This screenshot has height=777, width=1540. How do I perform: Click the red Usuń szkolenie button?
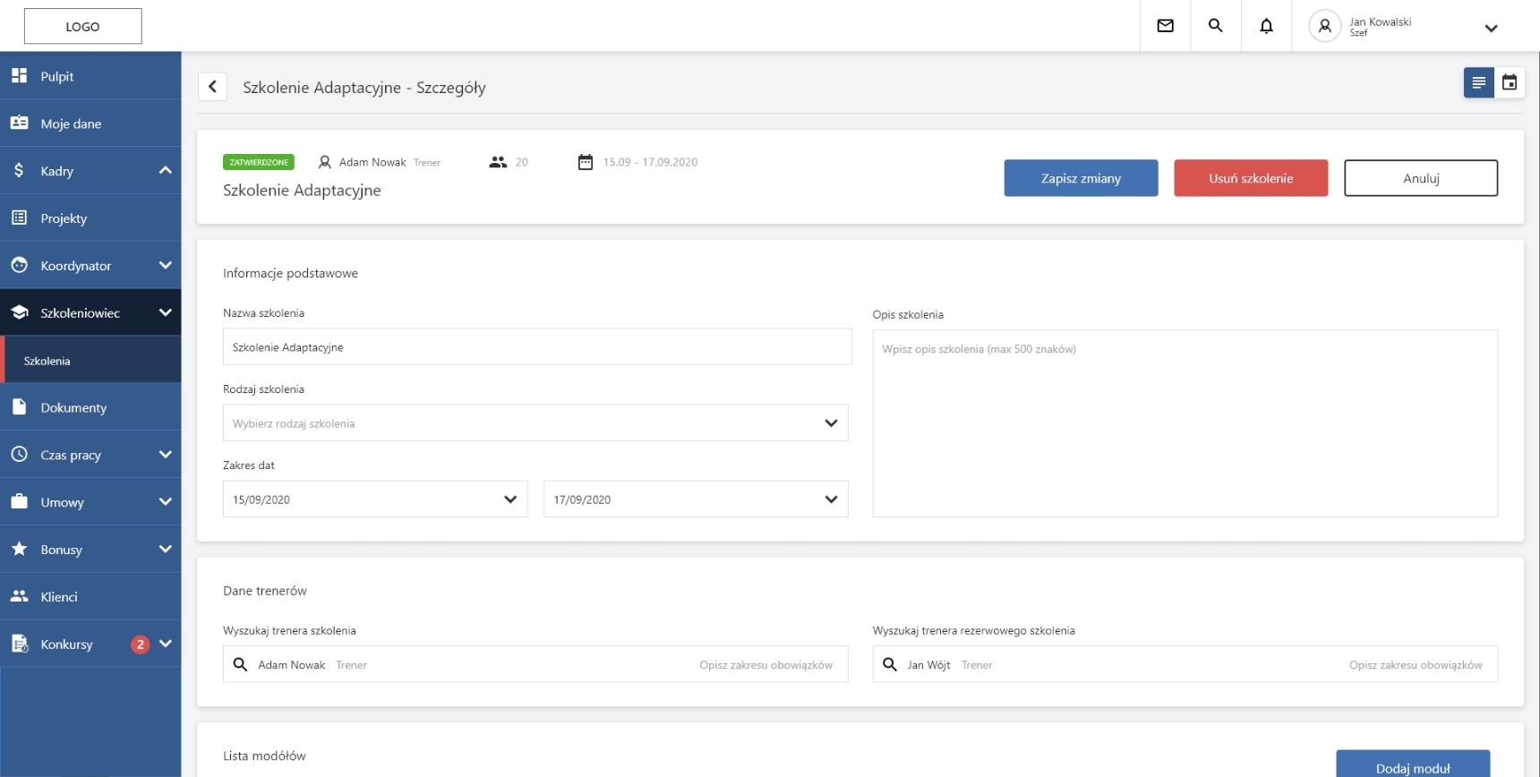click(x=1250, y=178)
